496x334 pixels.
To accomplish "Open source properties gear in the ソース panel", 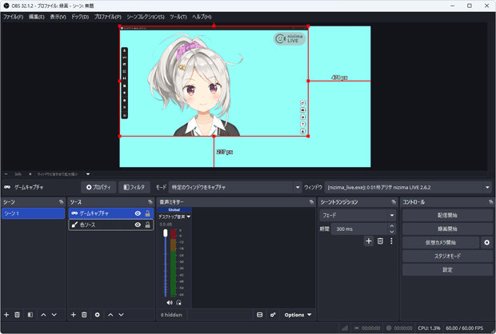I will coord(97,315).
